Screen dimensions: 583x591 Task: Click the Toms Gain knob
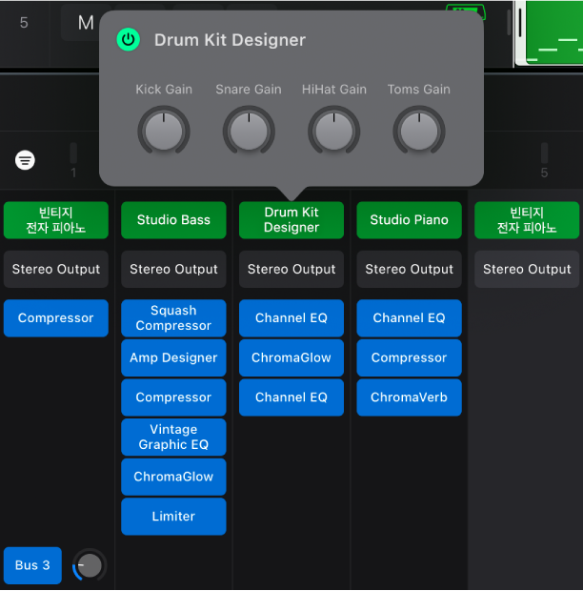pyautogui.click(x=419, y=131)
